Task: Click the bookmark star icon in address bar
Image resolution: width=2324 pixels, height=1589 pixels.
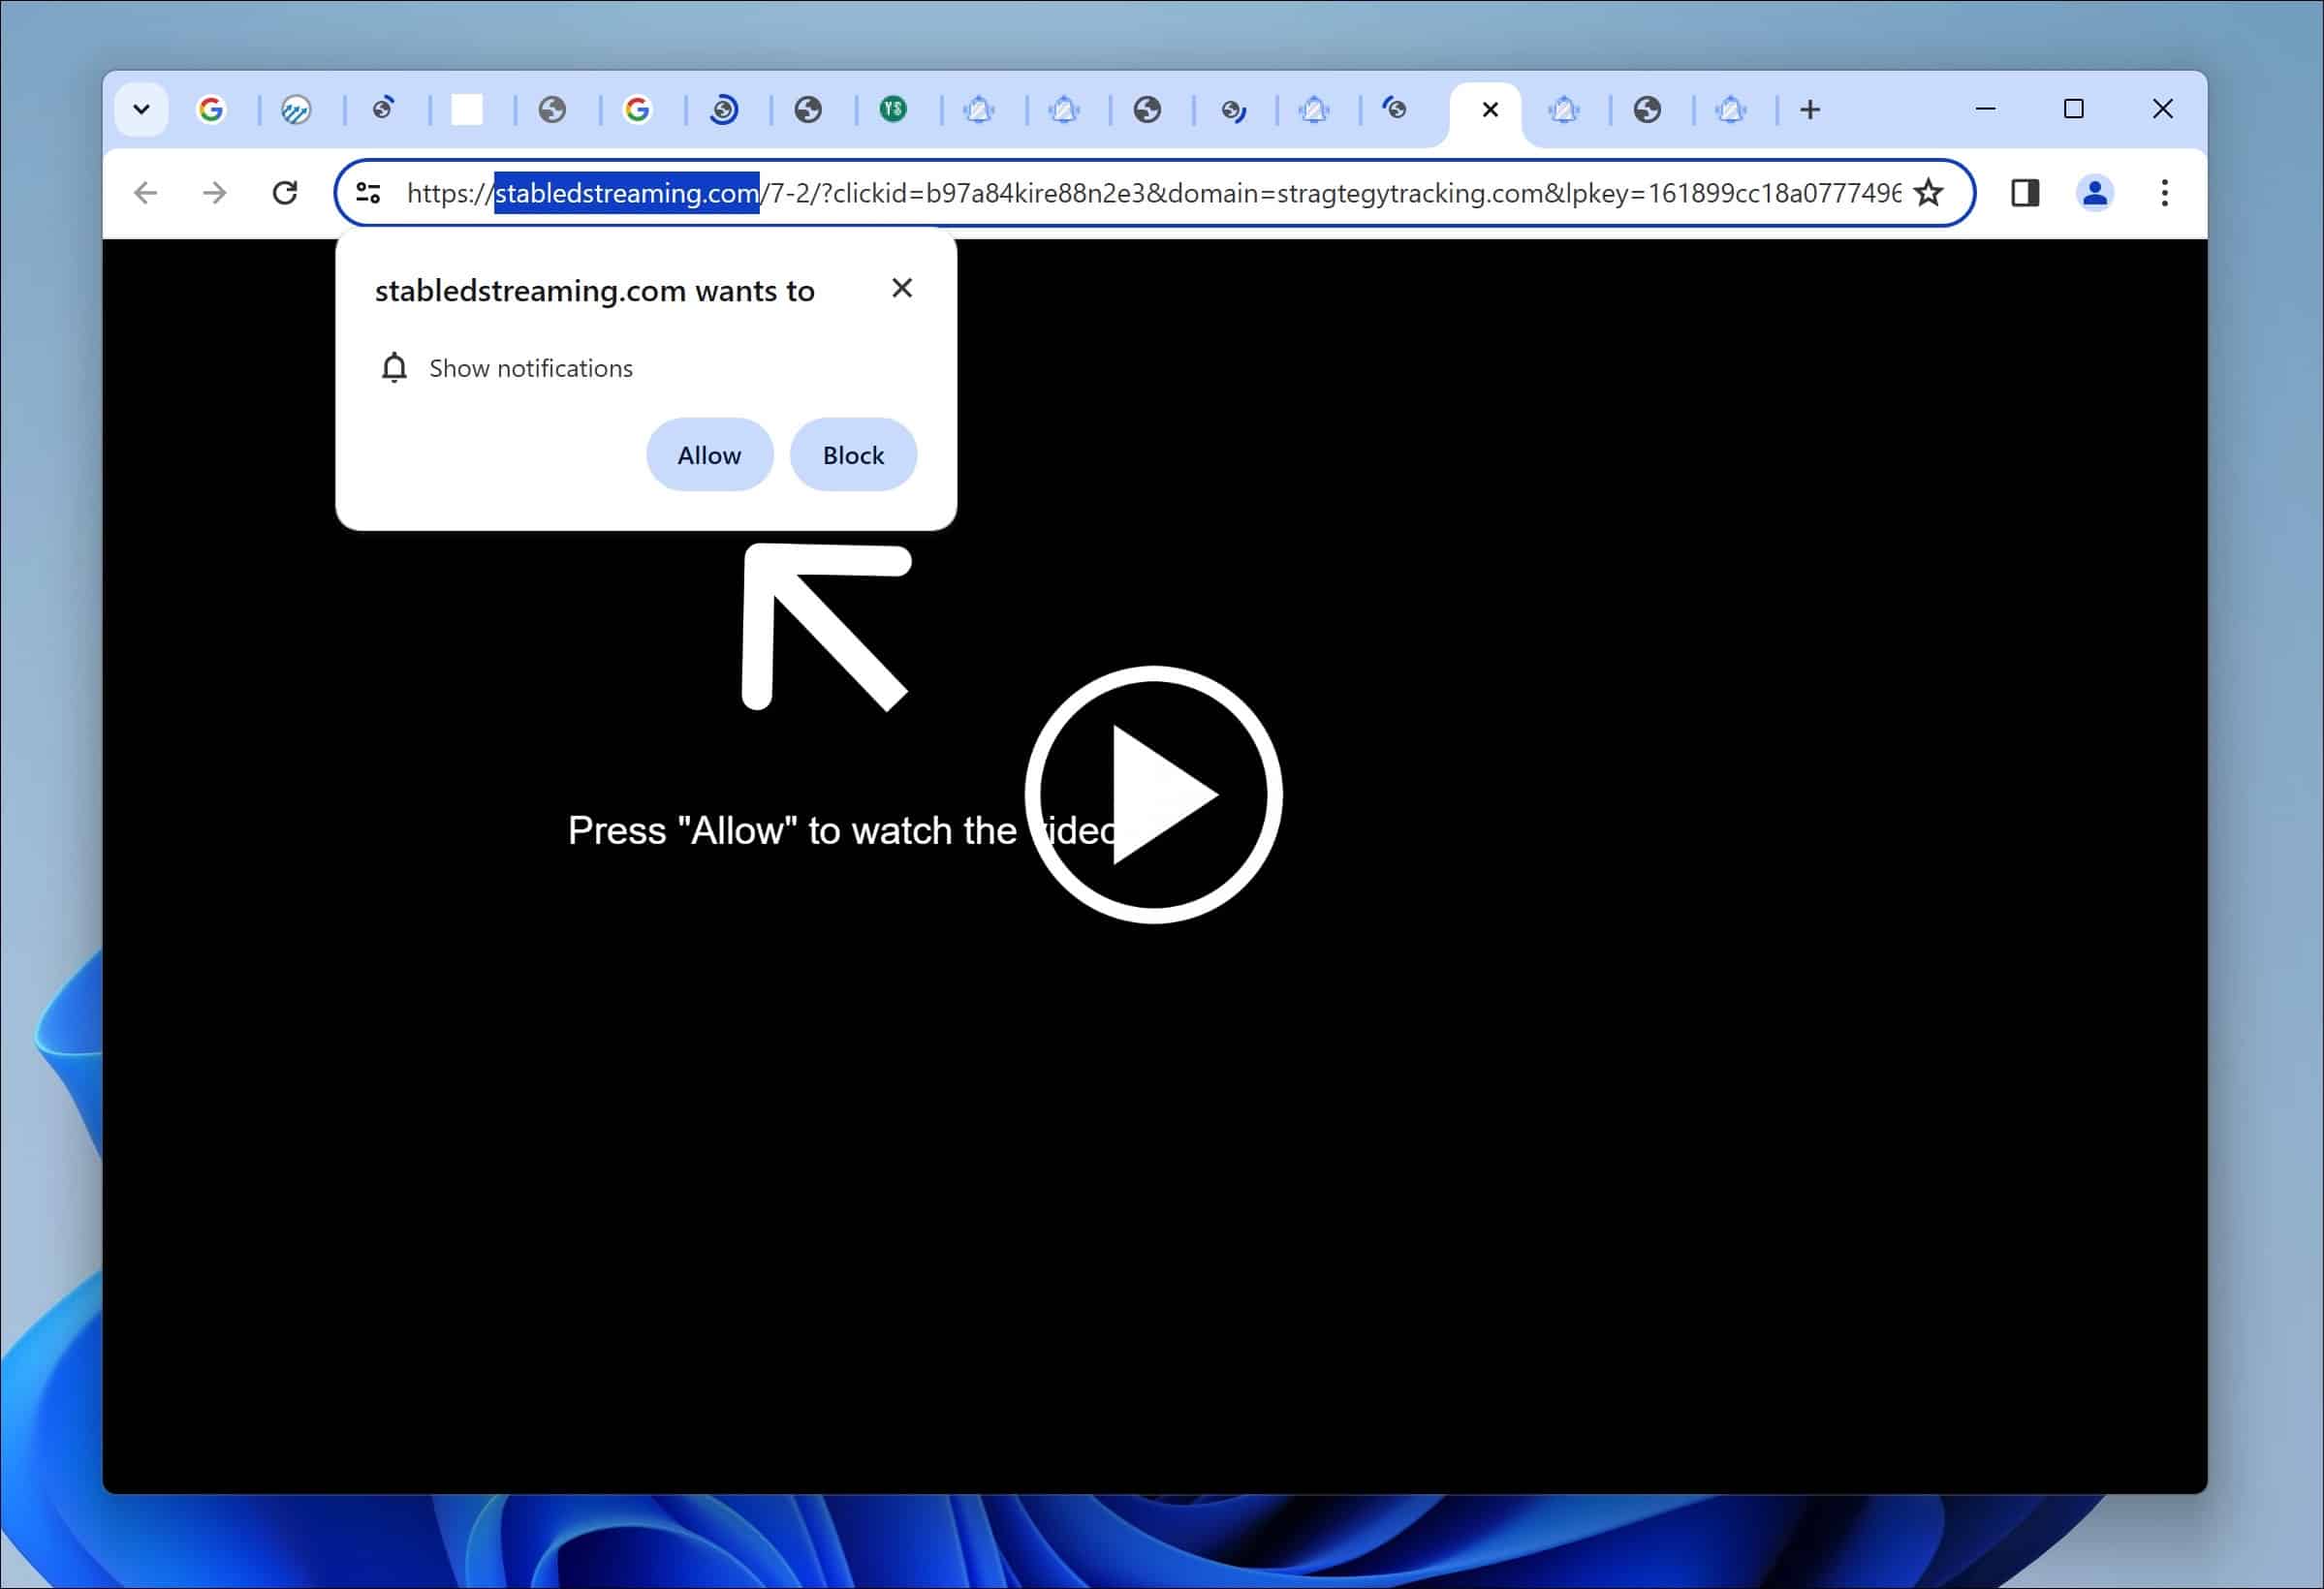Action: click(1929, 193)
